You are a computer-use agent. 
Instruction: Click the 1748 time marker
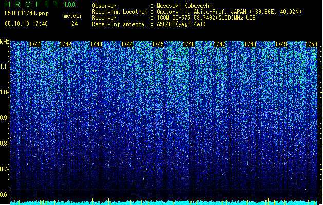click(x=250, y=44)
